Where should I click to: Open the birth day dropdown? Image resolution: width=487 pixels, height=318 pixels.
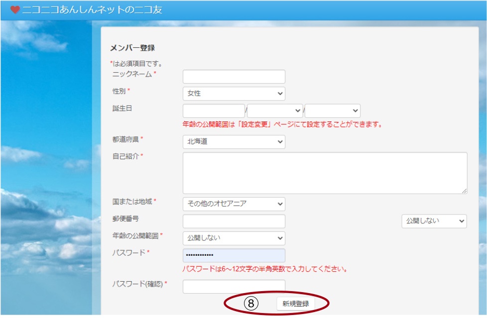coord(333,111)
